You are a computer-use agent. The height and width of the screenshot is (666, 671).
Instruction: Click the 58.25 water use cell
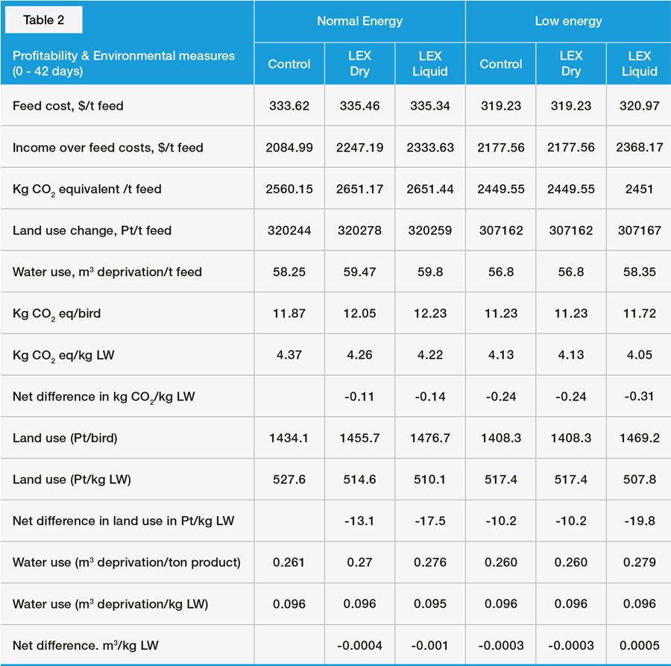[x=289, y=272]
